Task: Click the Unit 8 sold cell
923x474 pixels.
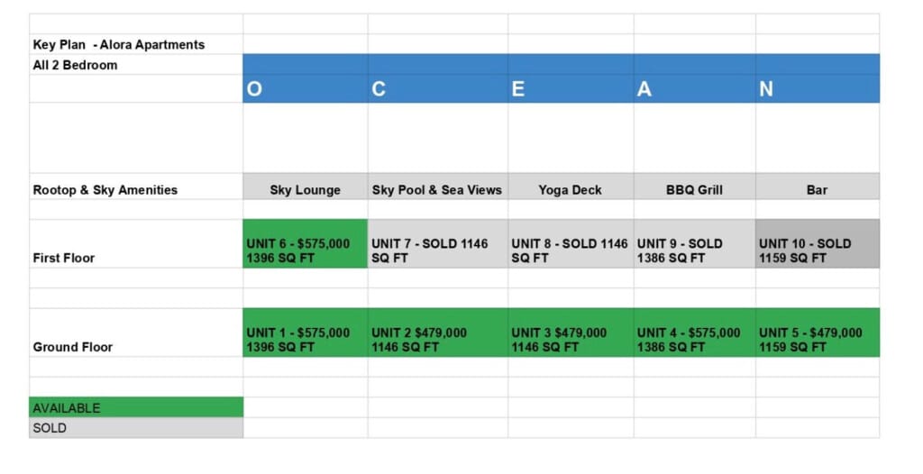Action: [x=571, y=251]
